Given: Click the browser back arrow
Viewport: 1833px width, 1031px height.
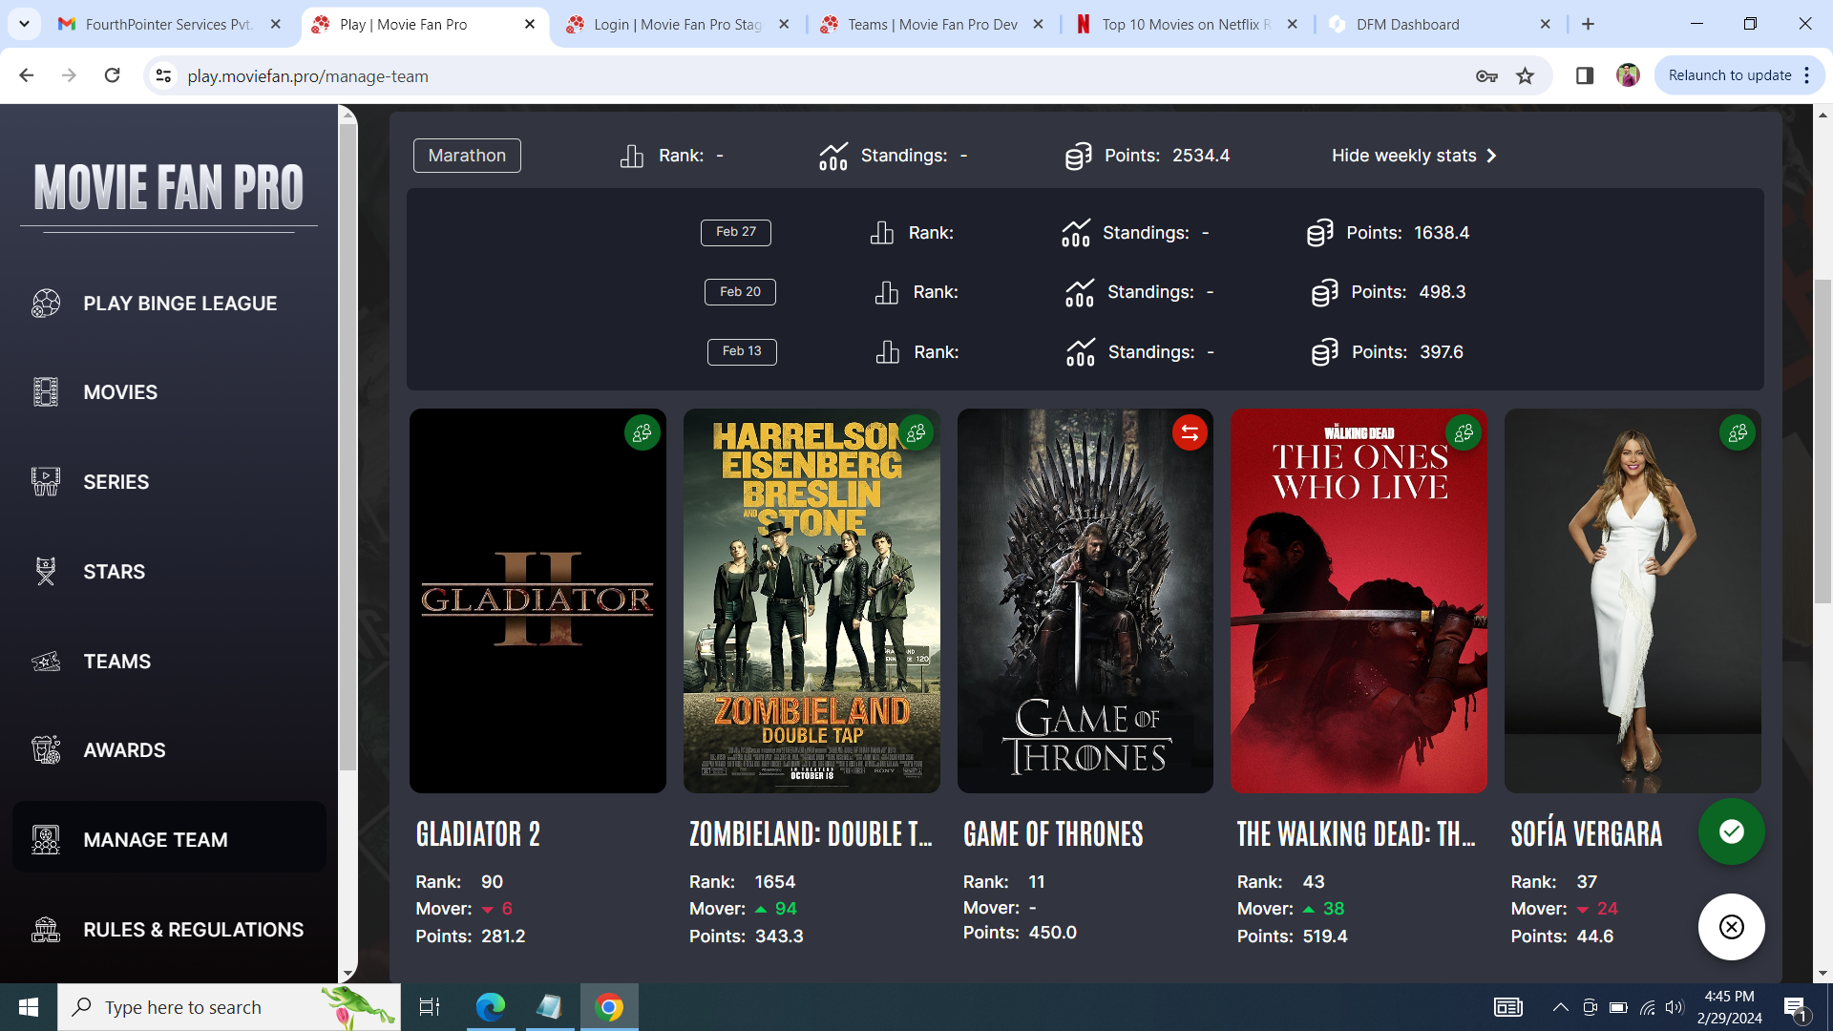Looking at the screenshot, I should [x=27, y=75].
